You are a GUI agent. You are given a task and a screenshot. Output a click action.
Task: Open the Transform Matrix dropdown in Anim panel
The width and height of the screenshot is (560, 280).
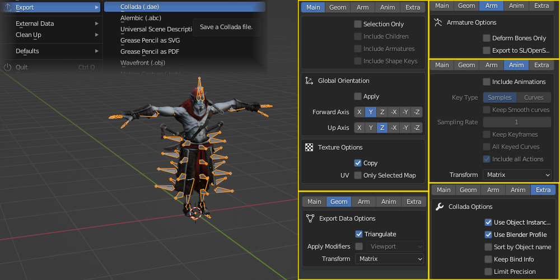[x=517, y=175]
